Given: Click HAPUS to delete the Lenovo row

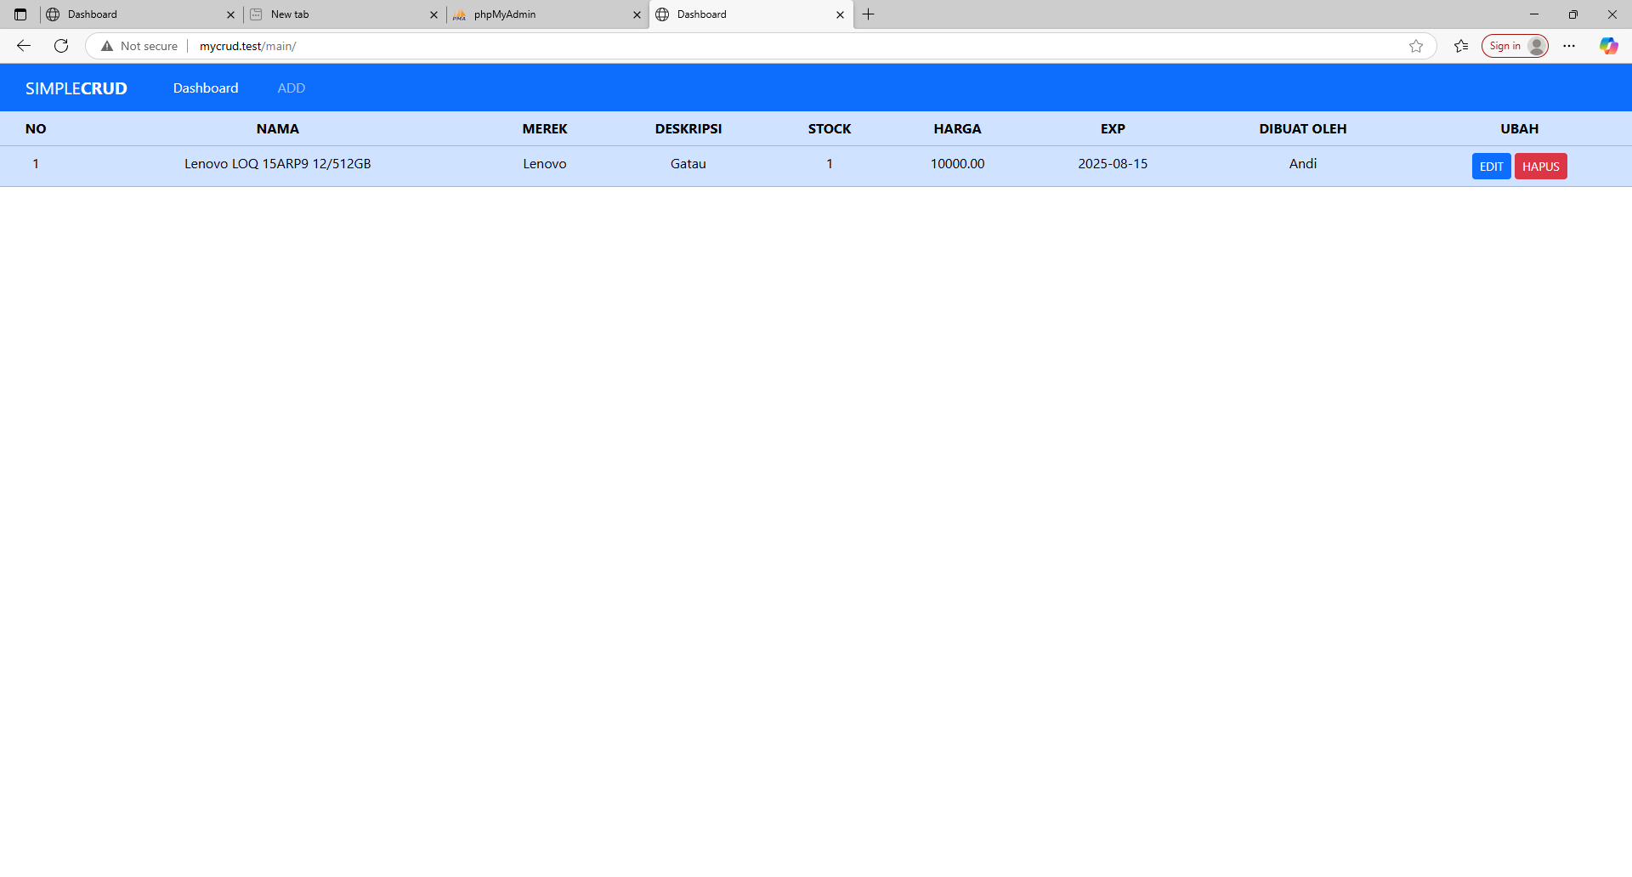Looking at the screenshot, I should tap(1540, 167).
